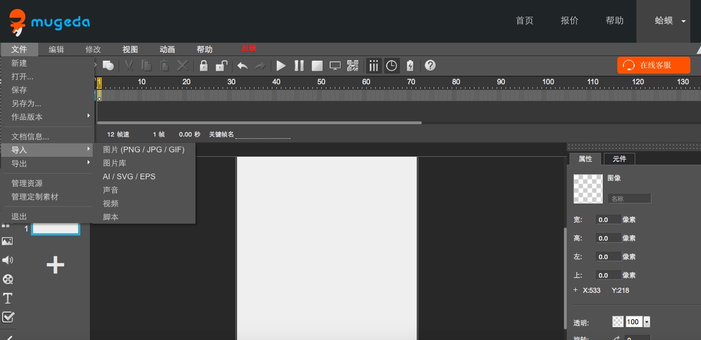This screenshot has height=340, width=701.
Task: Expand the 导出 submenu
Action: click(x=47, y=164)
